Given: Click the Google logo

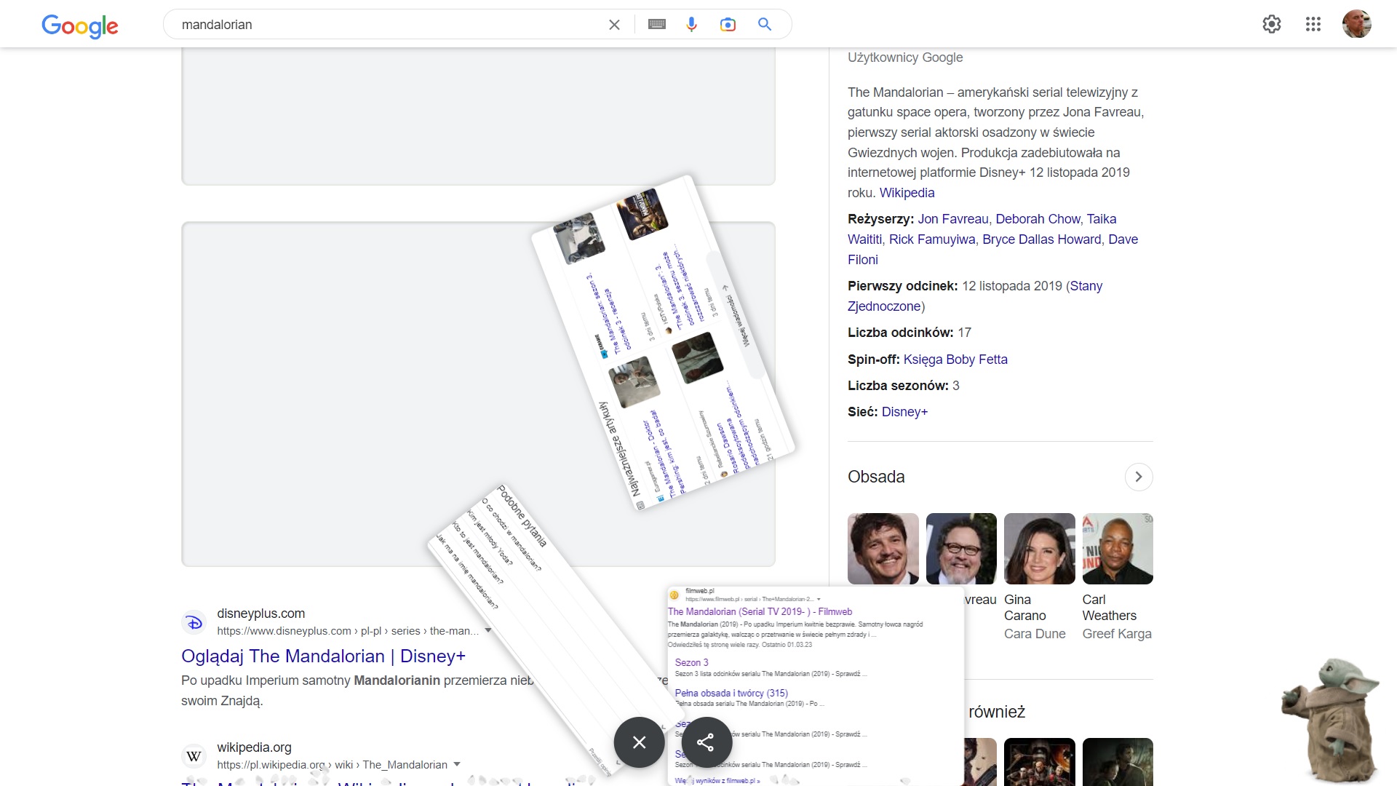Looking at the screenshot, I should 80,25.
